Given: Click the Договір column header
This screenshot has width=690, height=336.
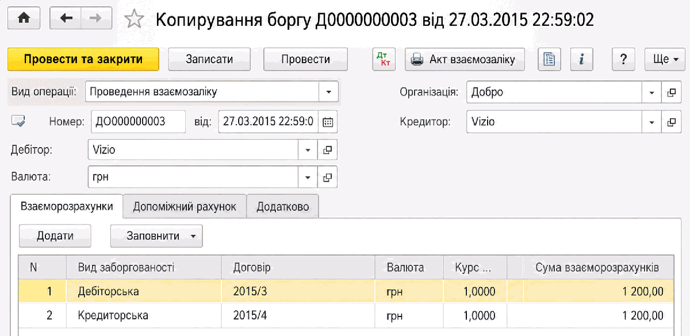Looking at the screenshot, I should (298, 268).
